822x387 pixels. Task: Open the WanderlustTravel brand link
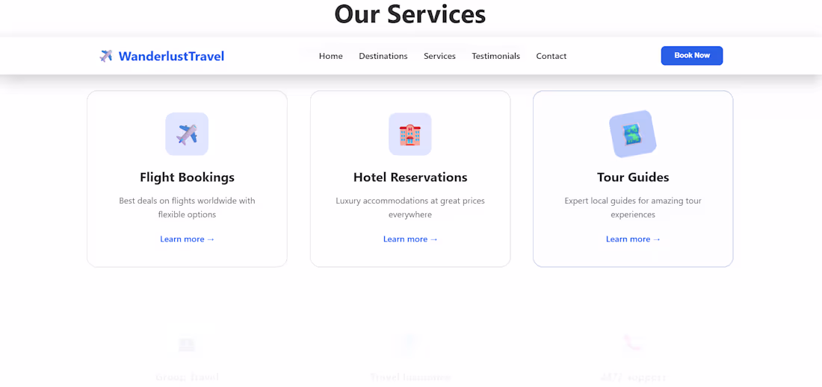(161, 56)
